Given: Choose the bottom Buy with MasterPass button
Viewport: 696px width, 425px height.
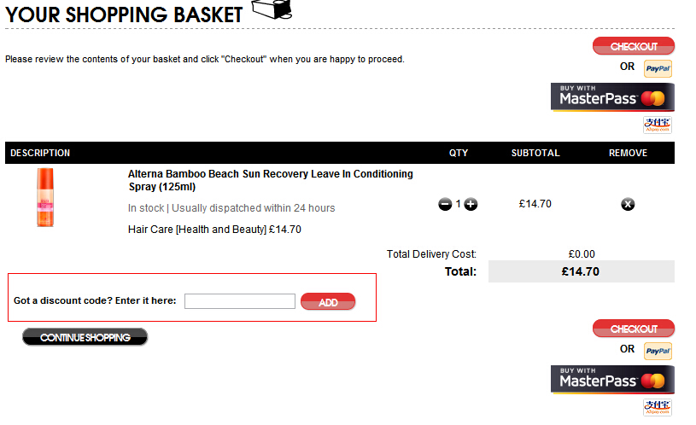Looking at the screenshot, I should [612, 380].
